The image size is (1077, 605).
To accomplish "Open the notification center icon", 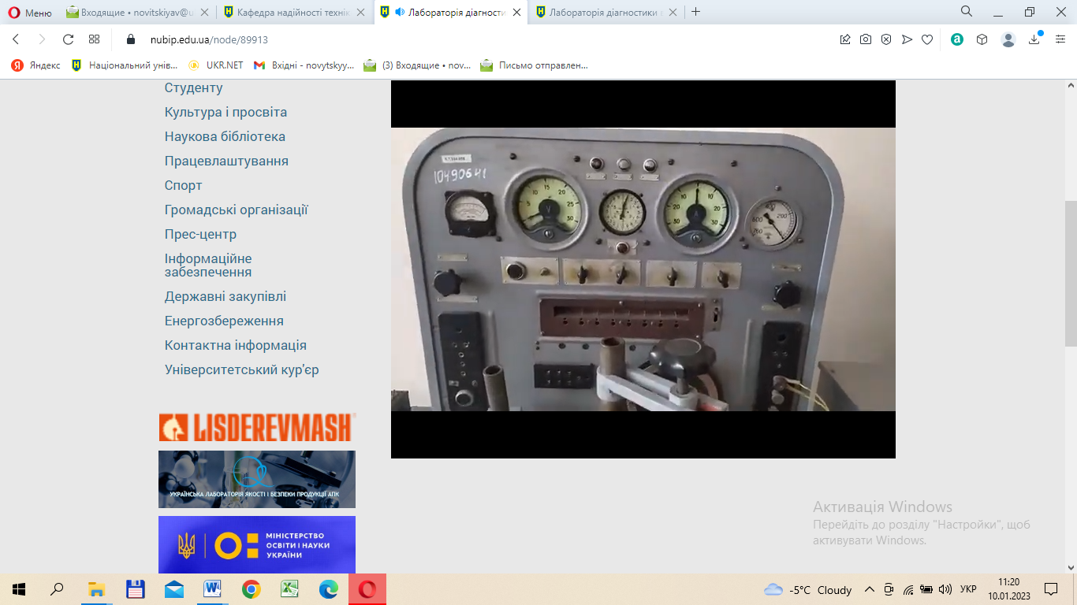I will 1051,589.
